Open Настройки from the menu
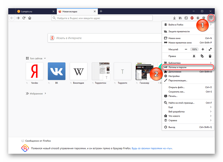This screenshot has height=162, width=223. point(174,76)
